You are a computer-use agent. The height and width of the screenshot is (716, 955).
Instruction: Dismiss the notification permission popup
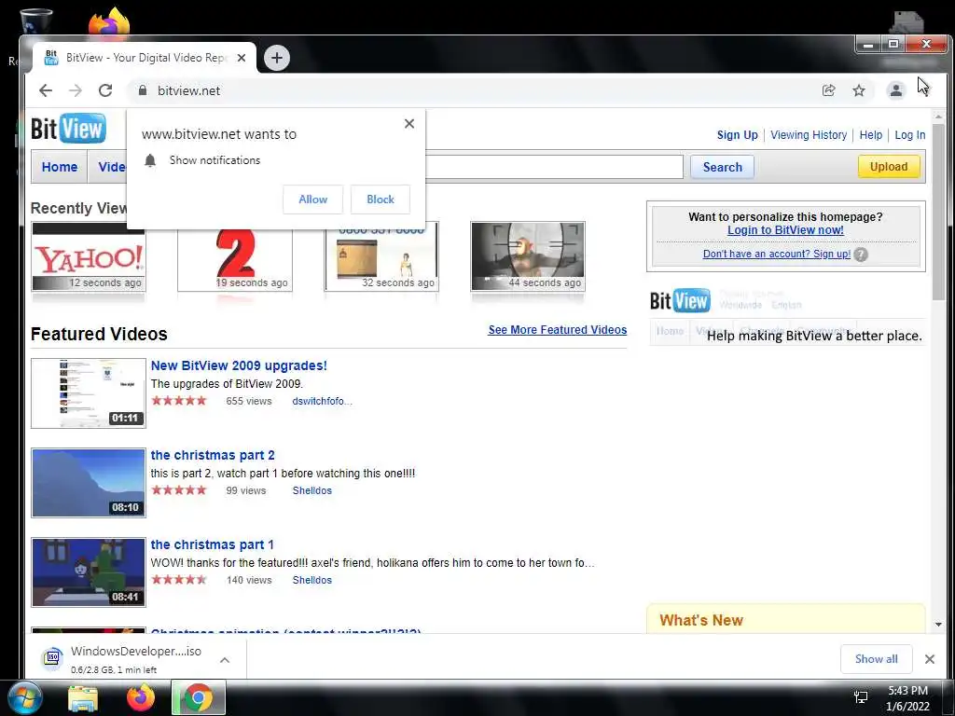coord(409,124)
